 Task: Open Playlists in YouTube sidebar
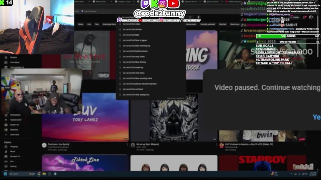click(14, 57)
